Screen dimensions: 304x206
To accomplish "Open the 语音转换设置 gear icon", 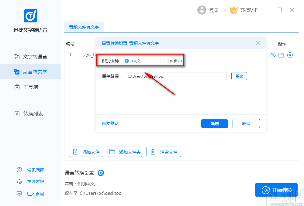I will click(x=101, y=173).
